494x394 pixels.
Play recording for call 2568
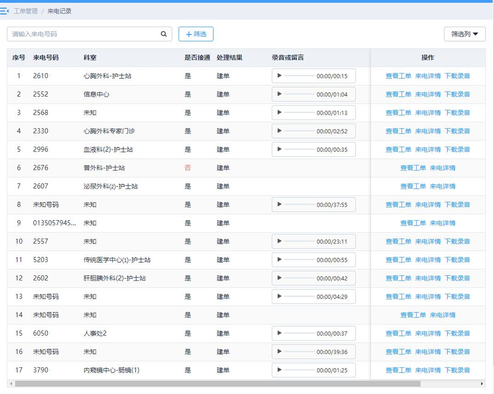pos(279,112)
